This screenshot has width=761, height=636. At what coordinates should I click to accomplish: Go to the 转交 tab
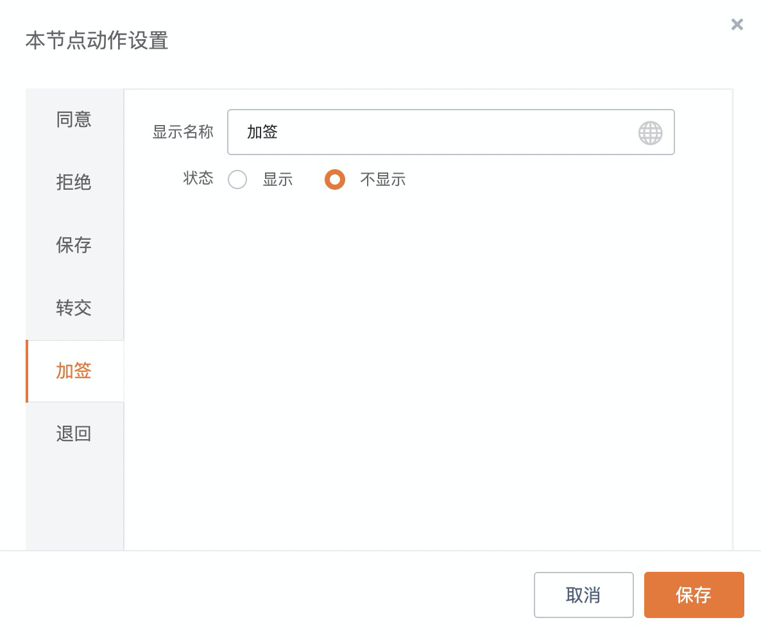[x=74, y=308]
